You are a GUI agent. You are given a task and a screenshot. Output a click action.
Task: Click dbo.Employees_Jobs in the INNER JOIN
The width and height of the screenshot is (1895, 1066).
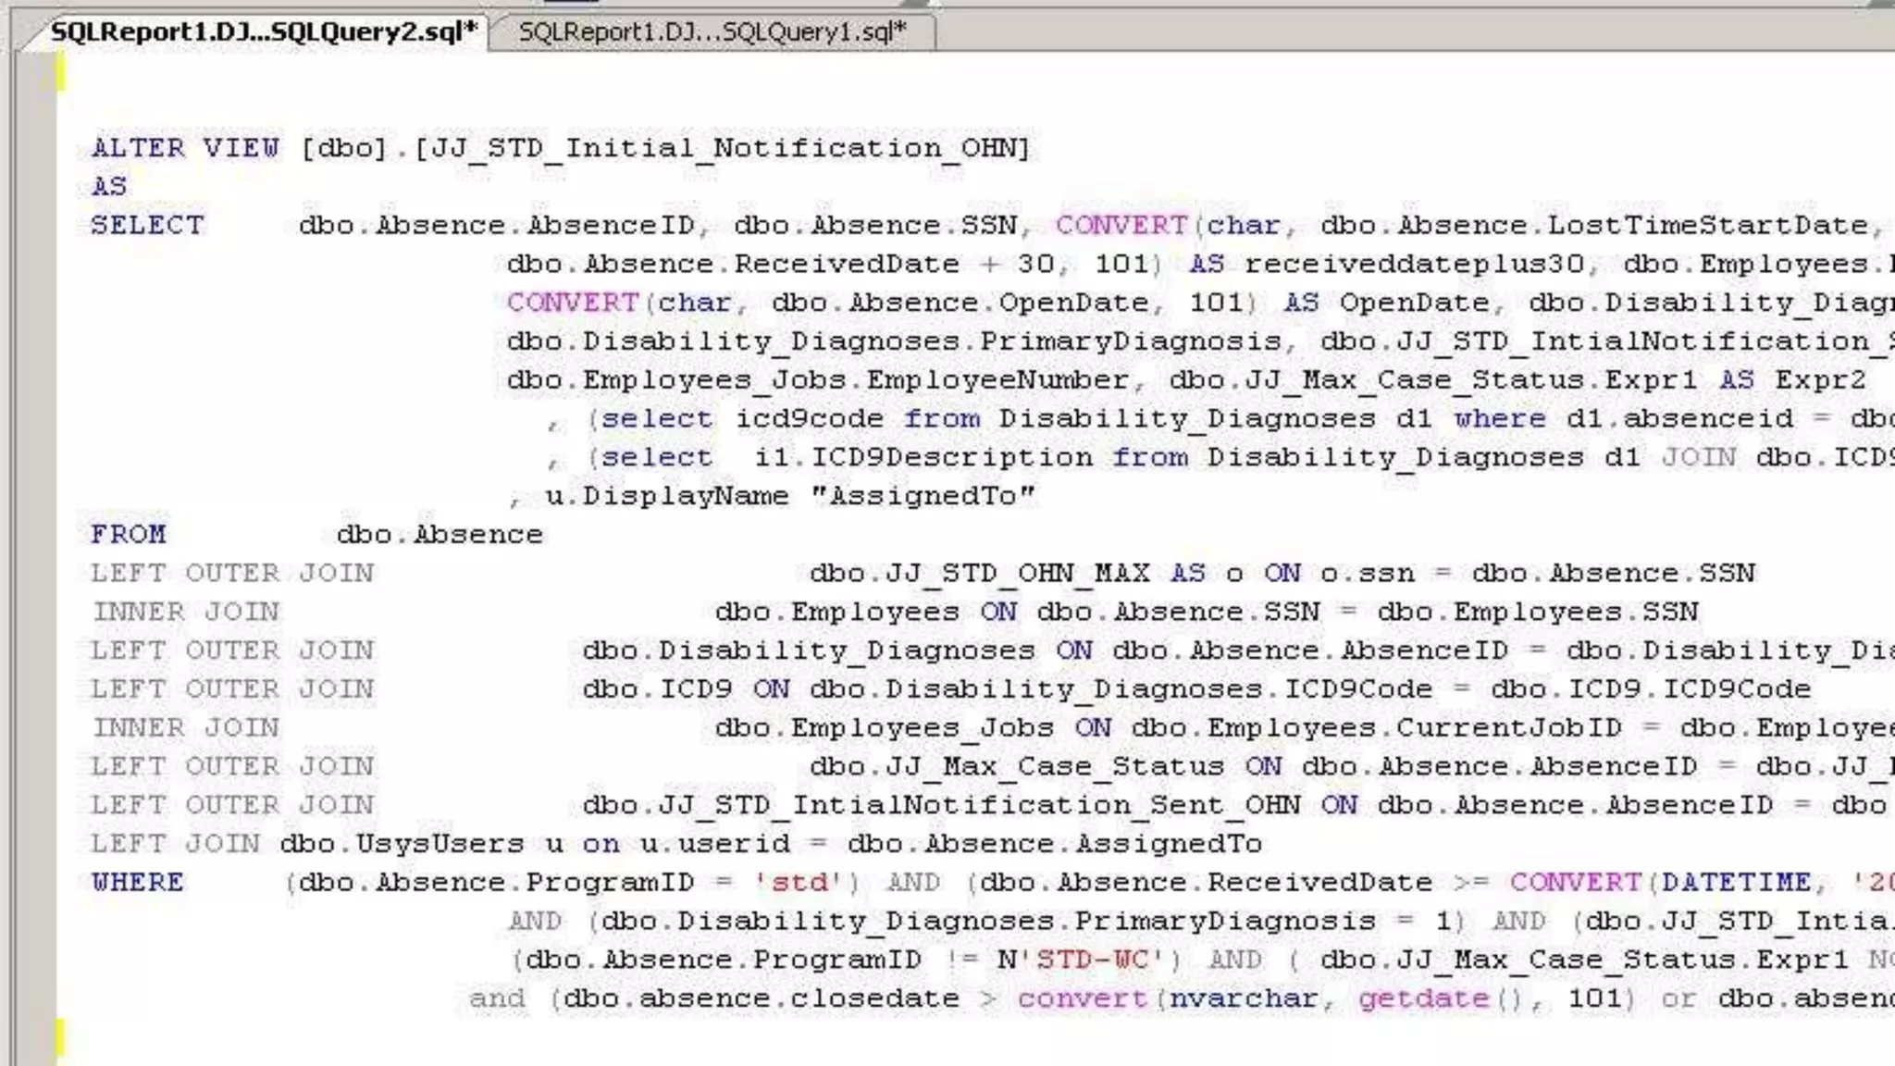[884, 728]
